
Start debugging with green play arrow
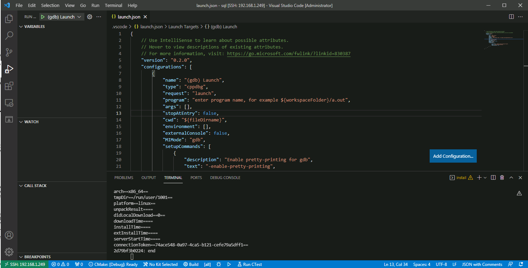[x=43, y=17]
